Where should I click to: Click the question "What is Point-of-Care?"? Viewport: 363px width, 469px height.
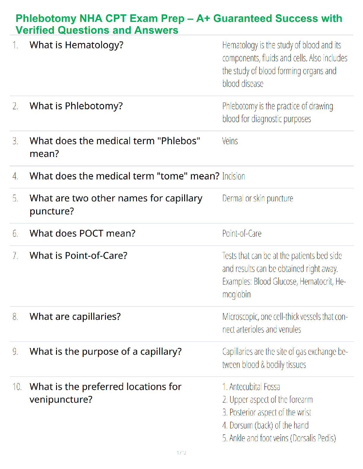click(x=78, y=256)
